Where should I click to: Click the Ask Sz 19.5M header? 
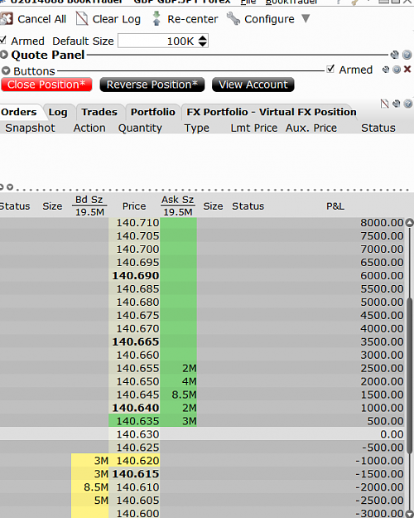click(x=178, y=206)
